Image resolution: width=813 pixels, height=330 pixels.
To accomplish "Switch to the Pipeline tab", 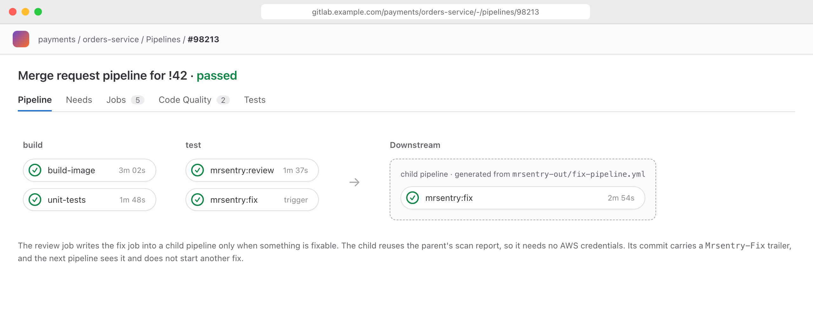I will 35,100.
